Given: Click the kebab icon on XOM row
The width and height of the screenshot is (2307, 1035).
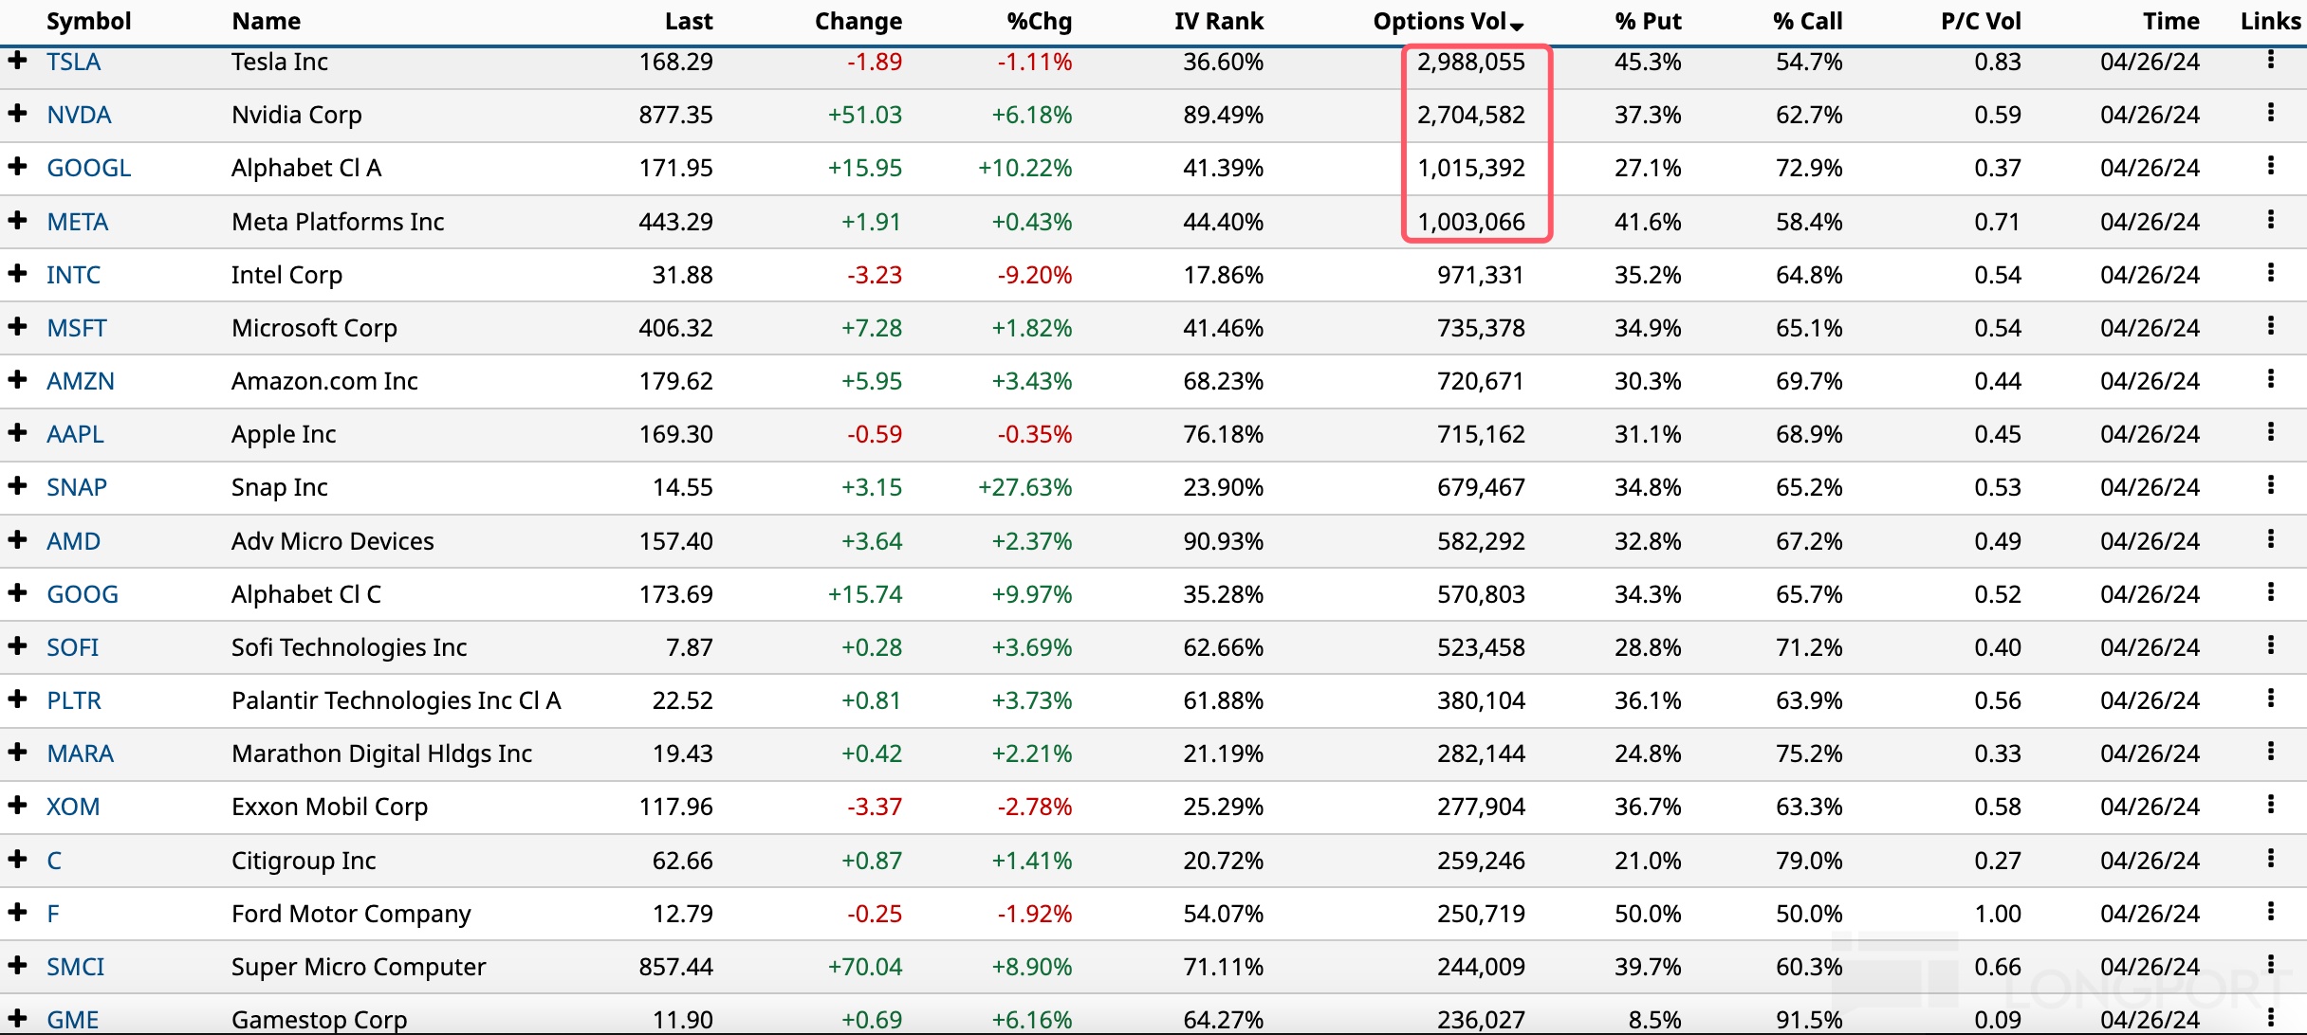Looking at the screenshot, I should pyautogui.click(x=2270, y=806).
